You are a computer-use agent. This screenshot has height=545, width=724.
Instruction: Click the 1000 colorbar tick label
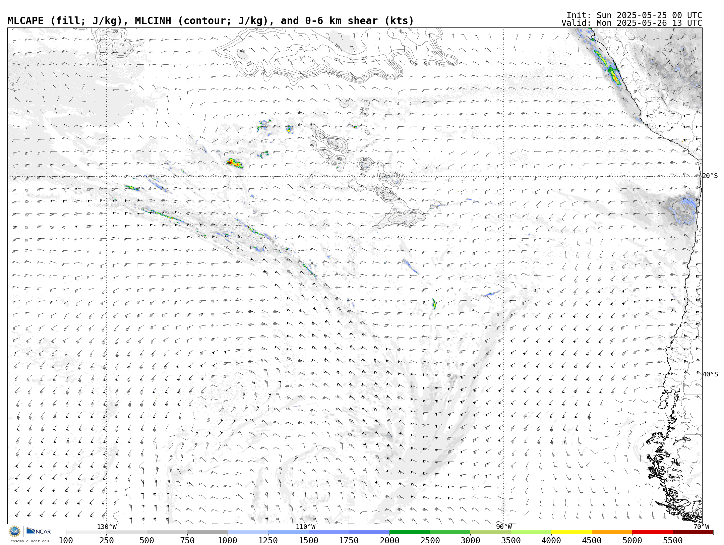228,541
